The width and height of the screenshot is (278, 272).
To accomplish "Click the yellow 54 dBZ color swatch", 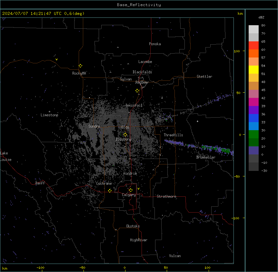I will pyautogui.click(x=253, y=69).
